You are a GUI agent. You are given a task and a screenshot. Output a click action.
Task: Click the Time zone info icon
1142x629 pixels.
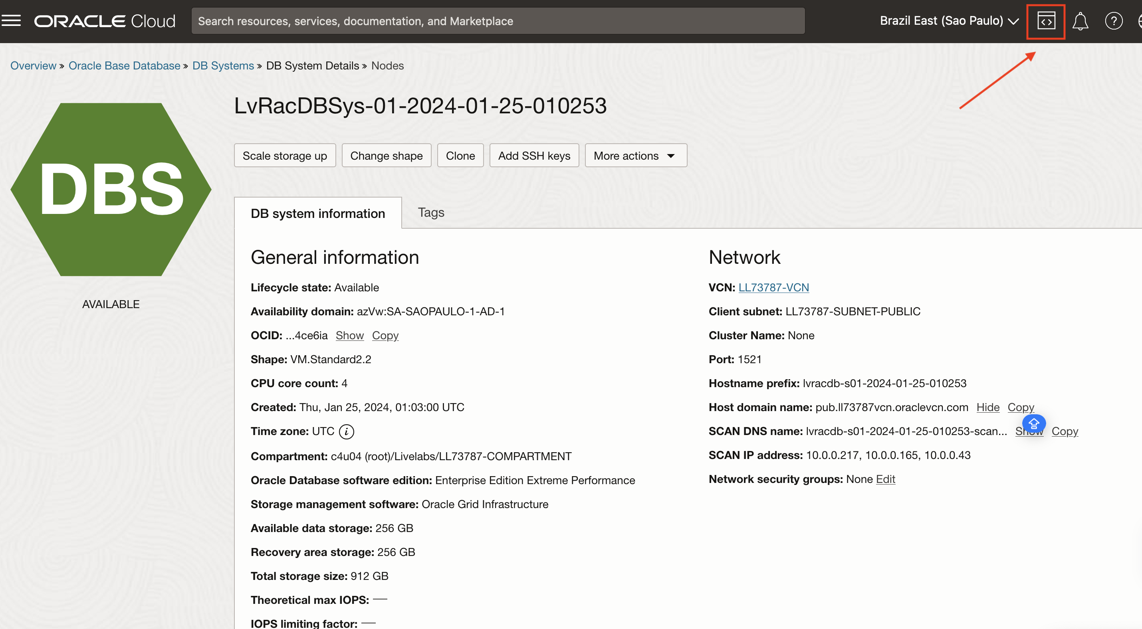point(346,431)
